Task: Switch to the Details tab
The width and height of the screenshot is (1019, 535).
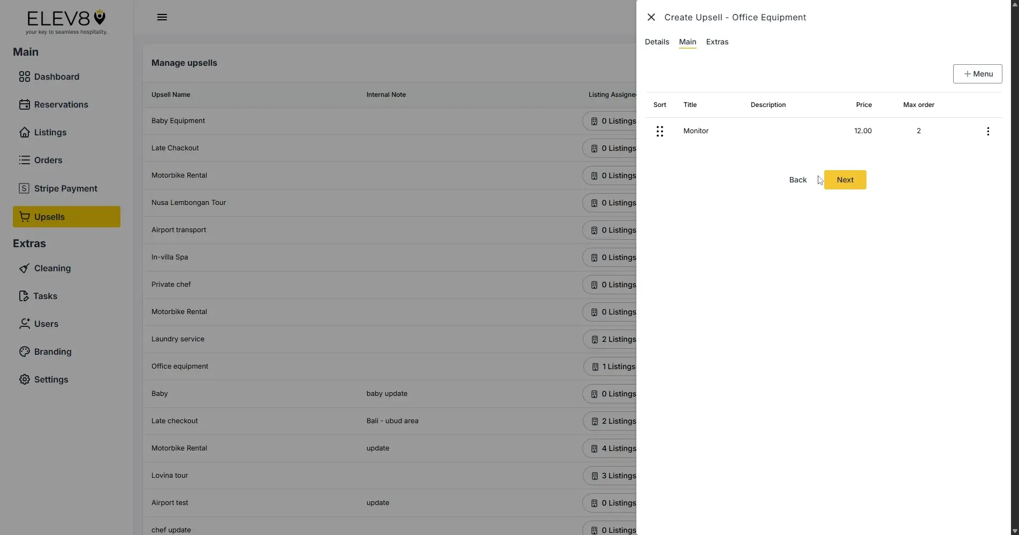Action: tap(656, 42)
